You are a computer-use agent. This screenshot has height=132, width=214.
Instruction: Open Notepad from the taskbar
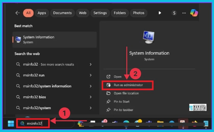(x=206, y=123)
